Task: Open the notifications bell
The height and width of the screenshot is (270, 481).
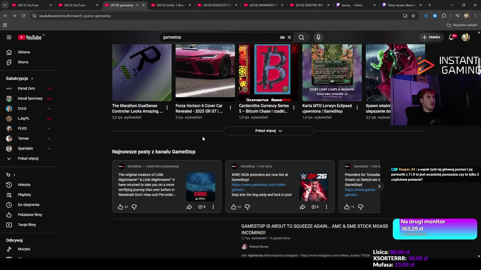Action: (x=452, y=37)
